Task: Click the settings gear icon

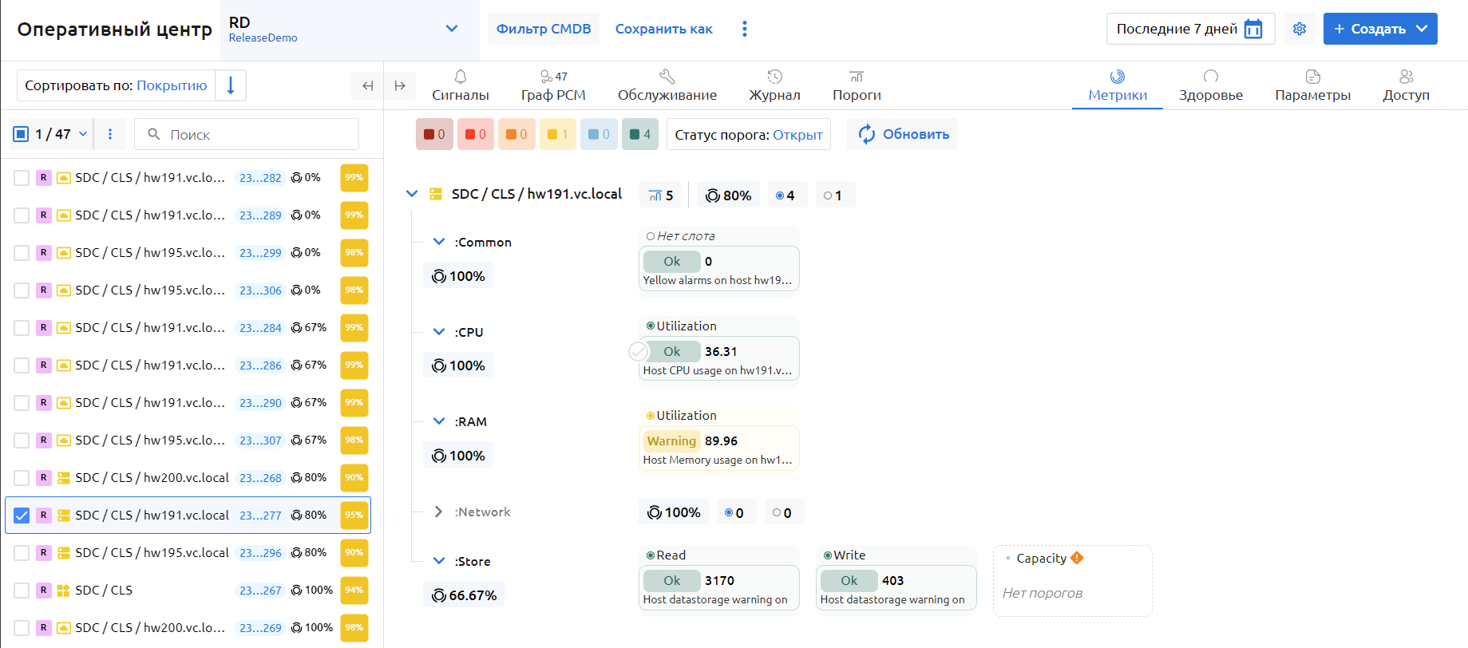Action: point(1299,29)
